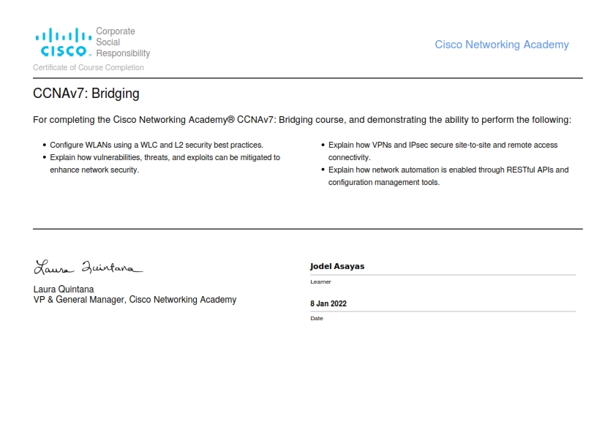Click the Cisco Networking Academy heading
The image size is (616, 435).
502,45
